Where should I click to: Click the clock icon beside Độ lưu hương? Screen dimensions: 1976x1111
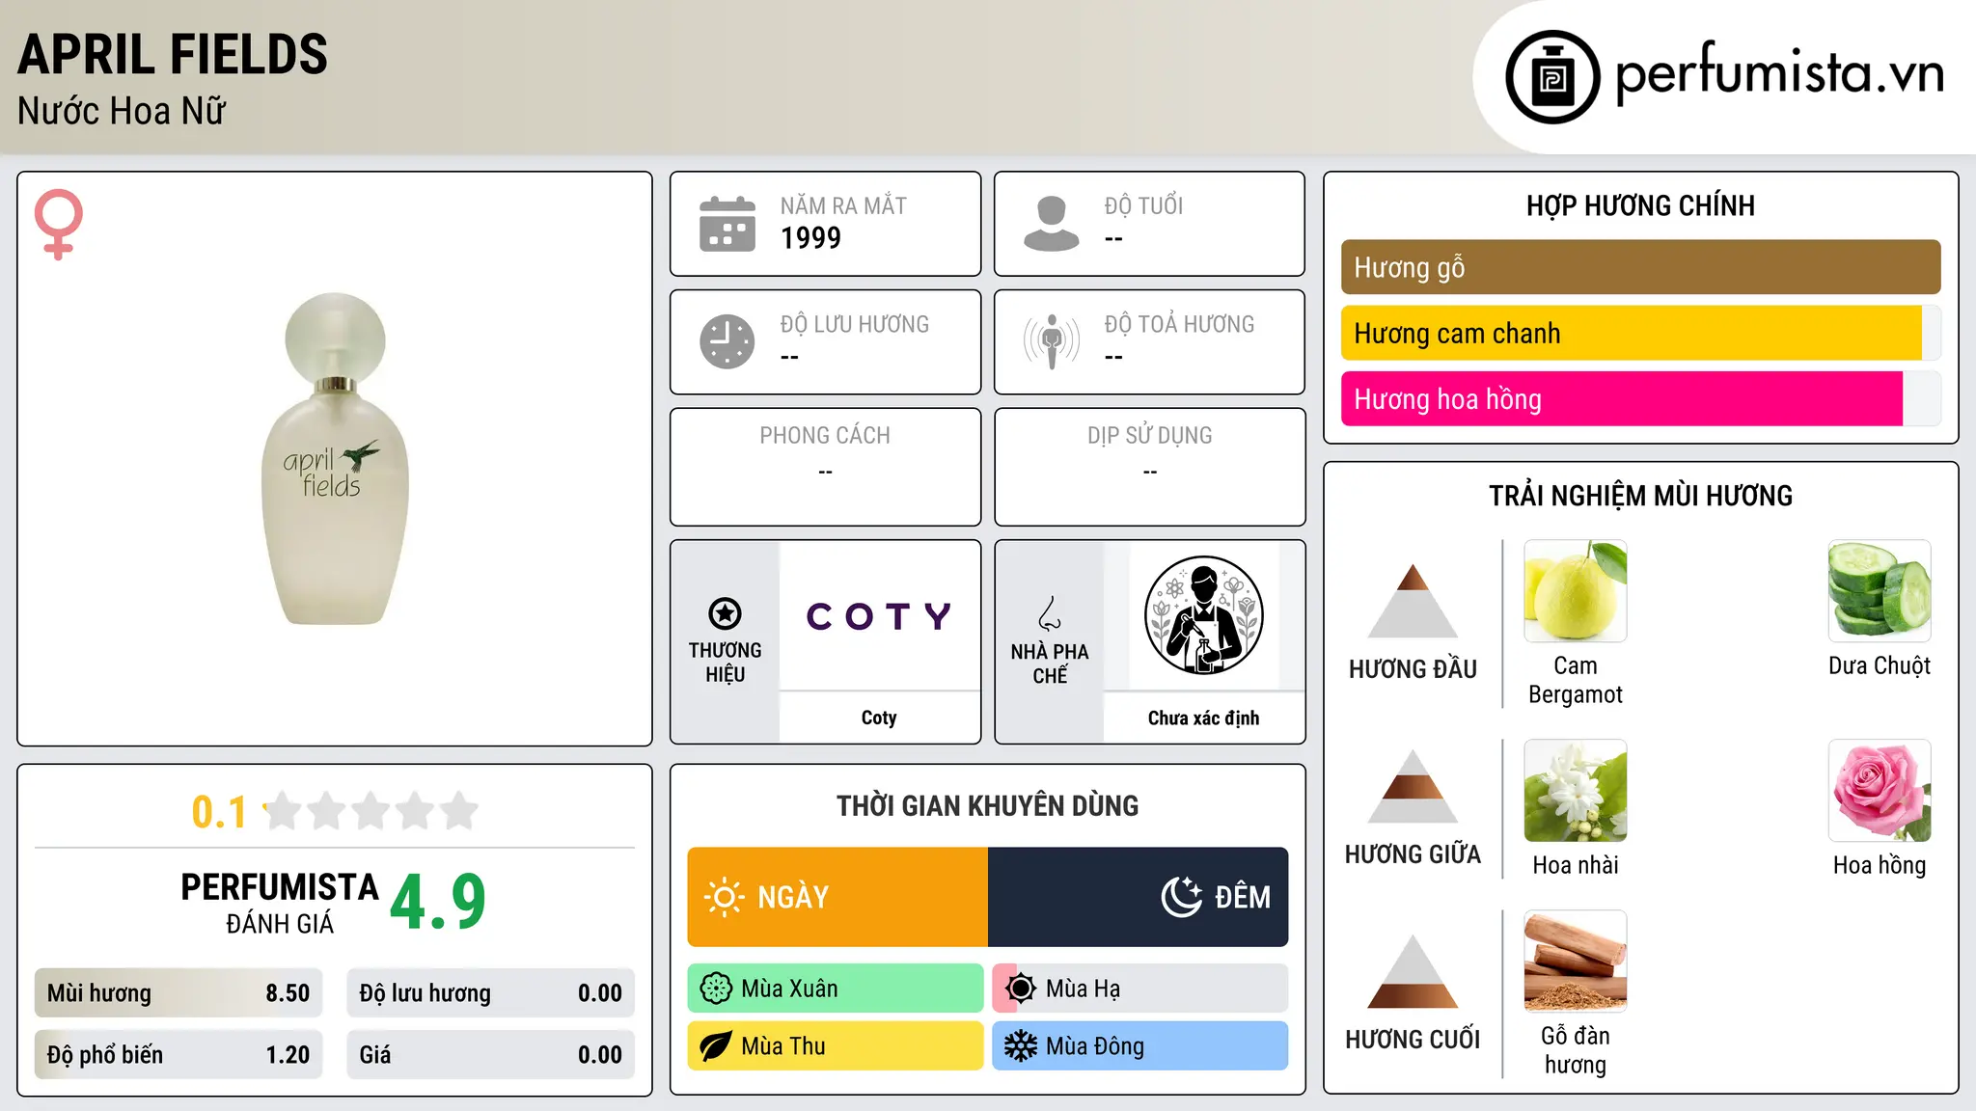(727, 341)
